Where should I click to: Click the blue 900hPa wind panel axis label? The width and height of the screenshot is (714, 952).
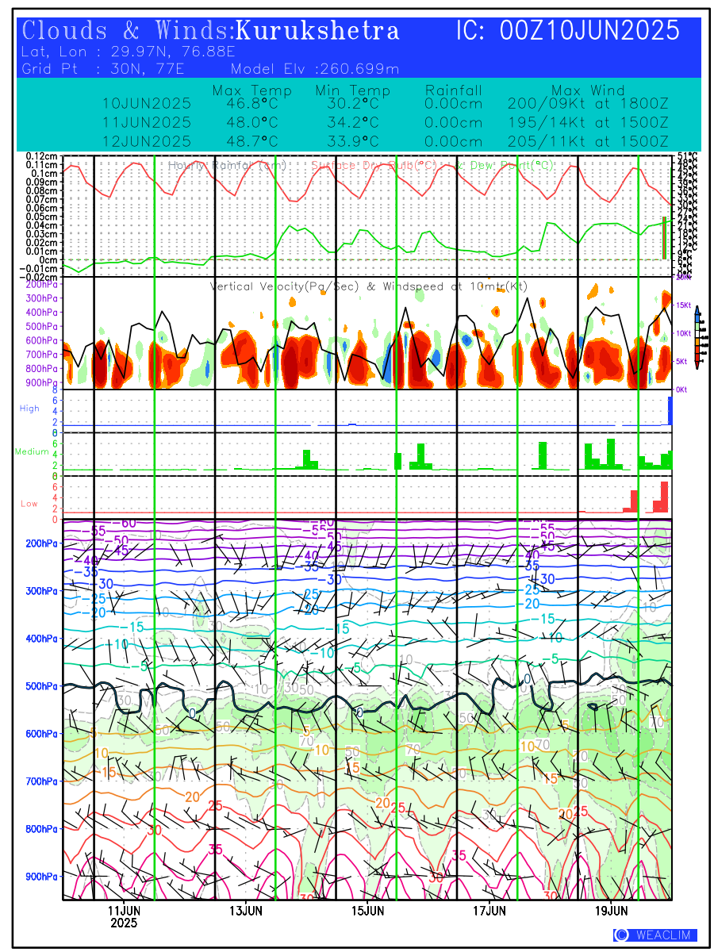[42, 877]
